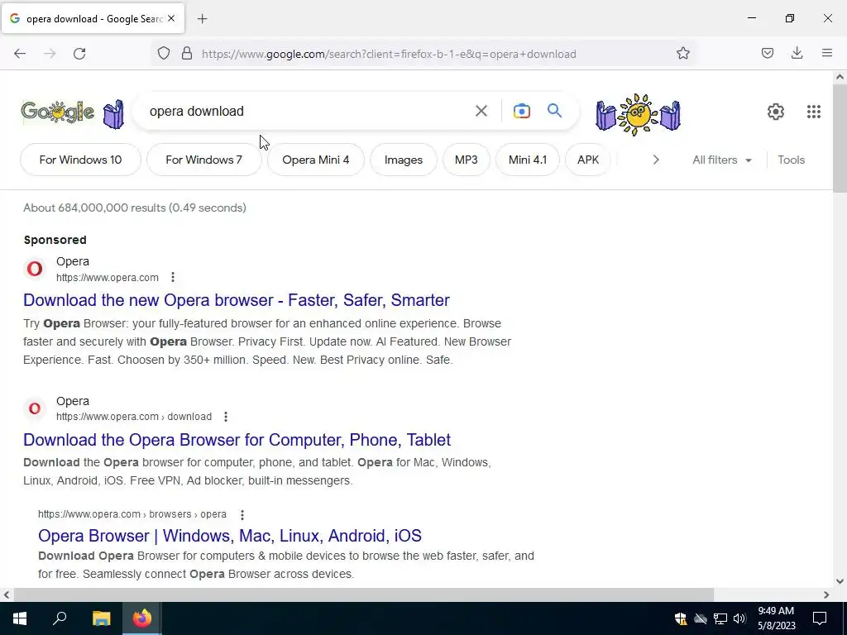Click the horizontal scrollbar thumb
The image size is (847, 635).
pos(364,594)
